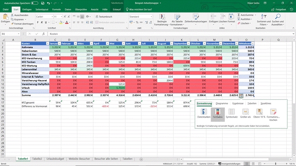The height and width of the screenshot is (166, 296).
Task: Choose the Farbskala formatting option
Action: (x=217, y=114)
